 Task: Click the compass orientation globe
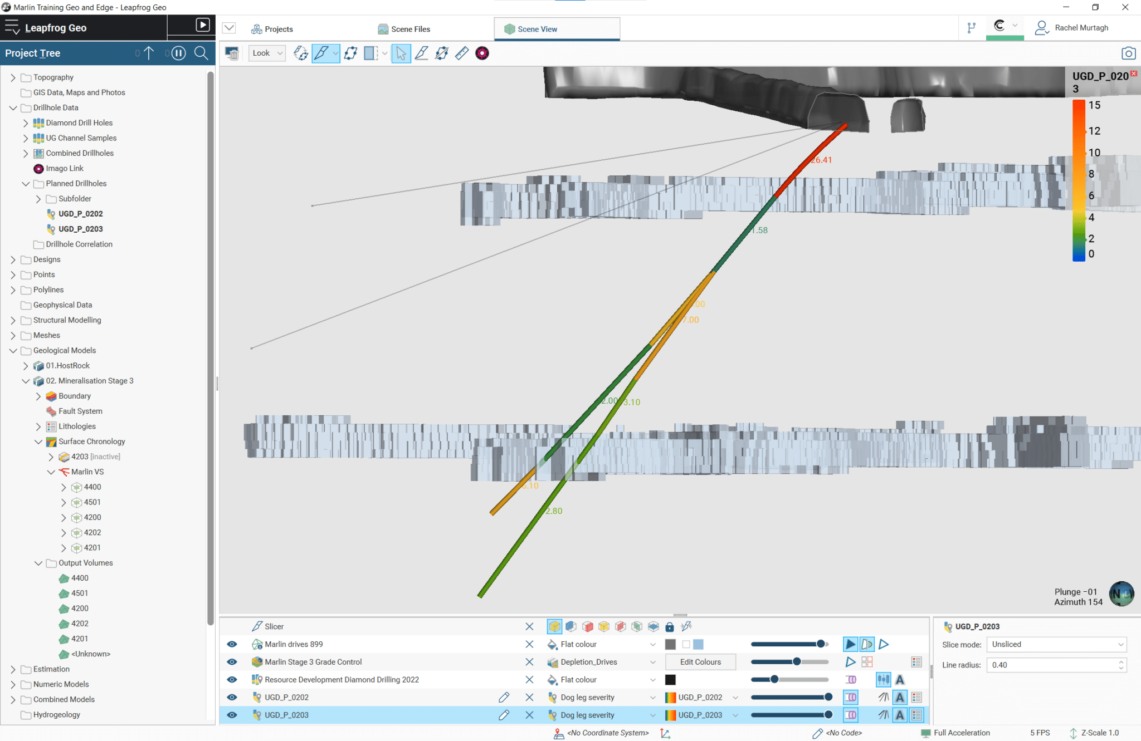[x=1121, y=594]
